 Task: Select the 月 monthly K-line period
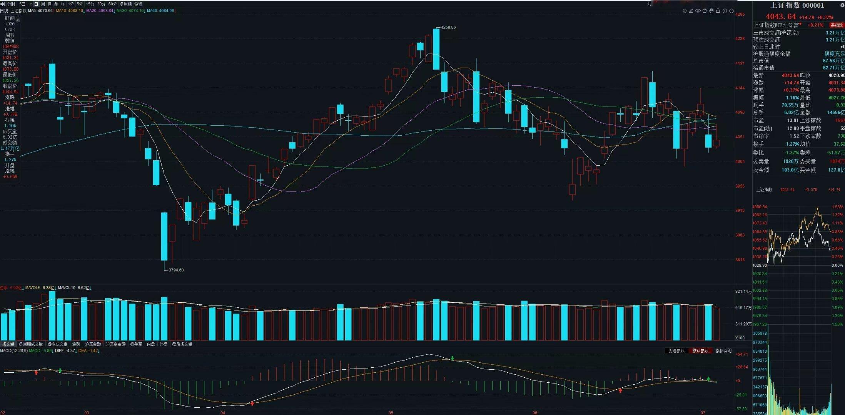[x=50, y=4]
